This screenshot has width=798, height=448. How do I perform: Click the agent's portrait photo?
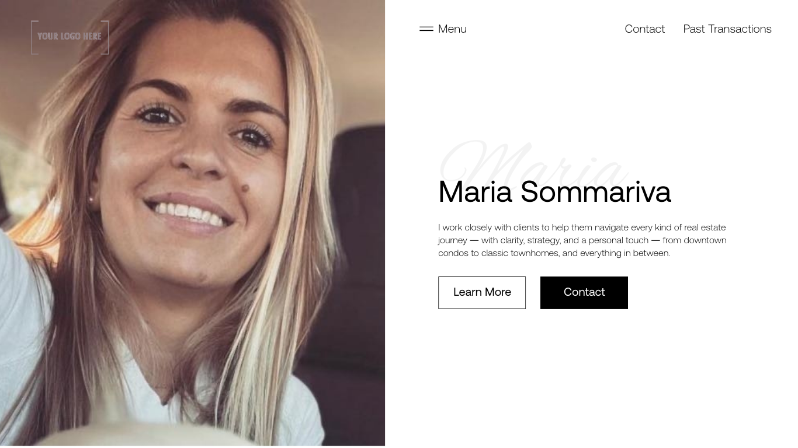point(192,223)
